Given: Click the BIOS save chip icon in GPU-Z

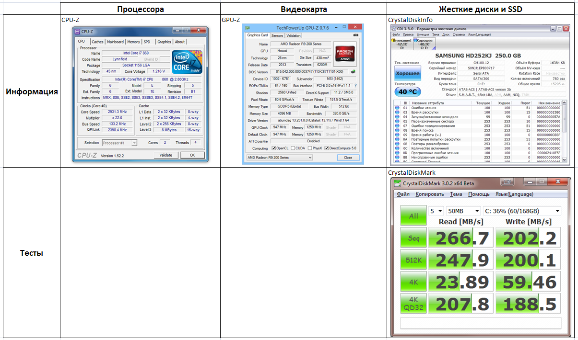Looking at the screenshot, I should click(x=354, y=72).
